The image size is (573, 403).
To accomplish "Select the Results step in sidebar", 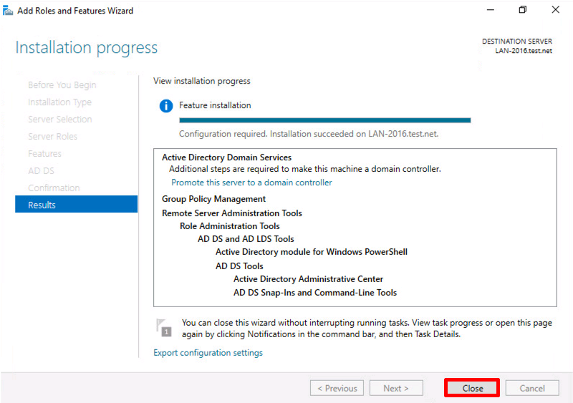I will point(77,204).
